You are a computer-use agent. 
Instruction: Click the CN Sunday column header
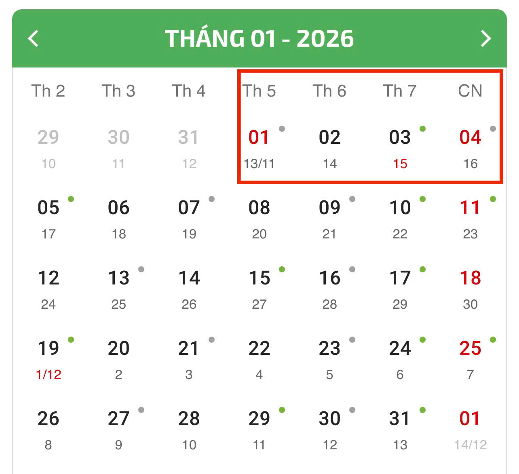[470, 91]
